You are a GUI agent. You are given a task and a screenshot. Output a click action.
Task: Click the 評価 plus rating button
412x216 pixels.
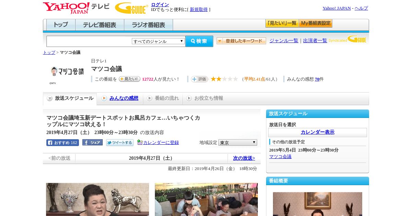coord(199,79)
